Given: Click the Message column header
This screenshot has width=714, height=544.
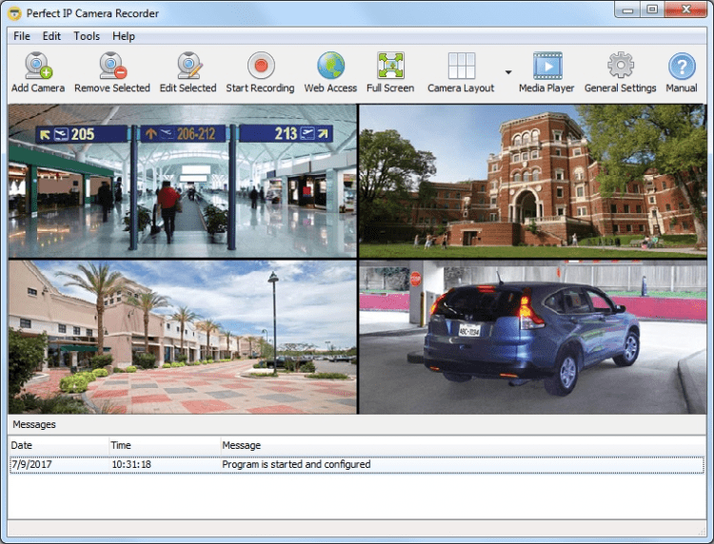Looking at the screenshot, I should click(241, 445).
